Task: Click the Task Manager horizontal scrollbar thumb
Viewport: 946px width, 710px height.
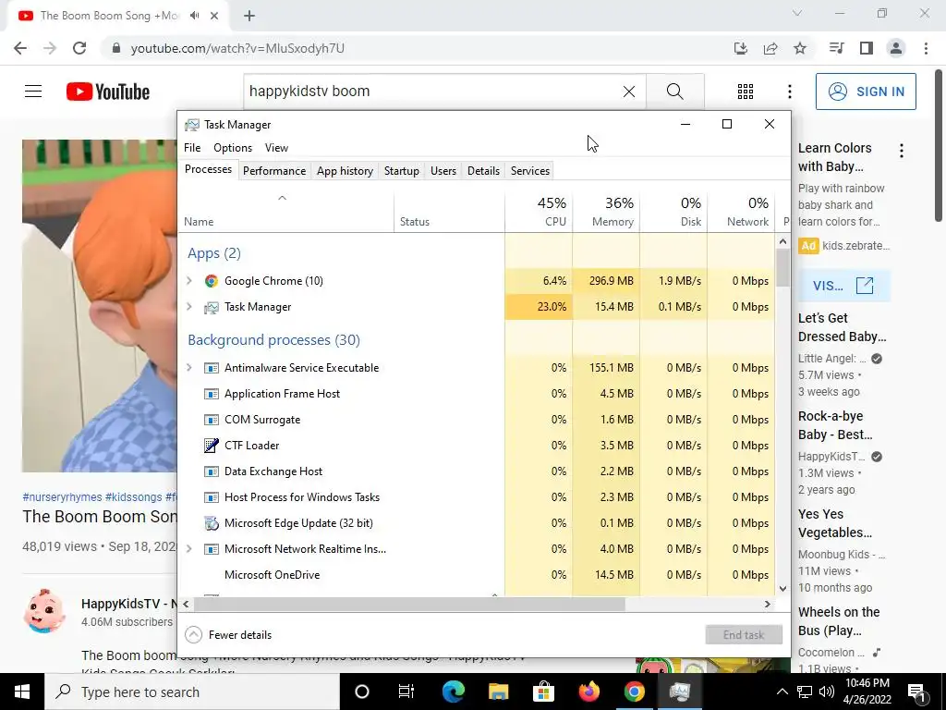Action: pos(409,604)
